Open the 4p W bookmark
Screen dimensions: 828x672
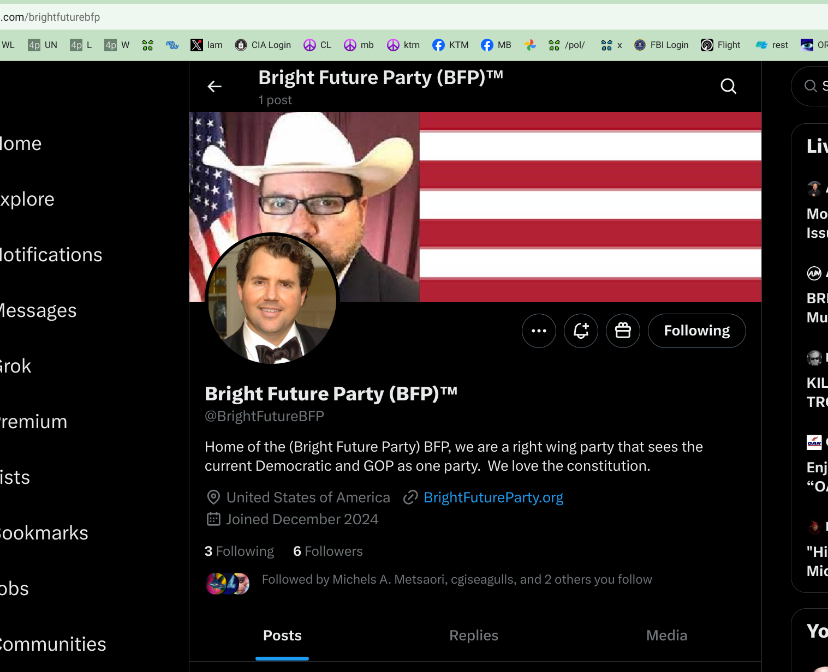pos(117,45)
